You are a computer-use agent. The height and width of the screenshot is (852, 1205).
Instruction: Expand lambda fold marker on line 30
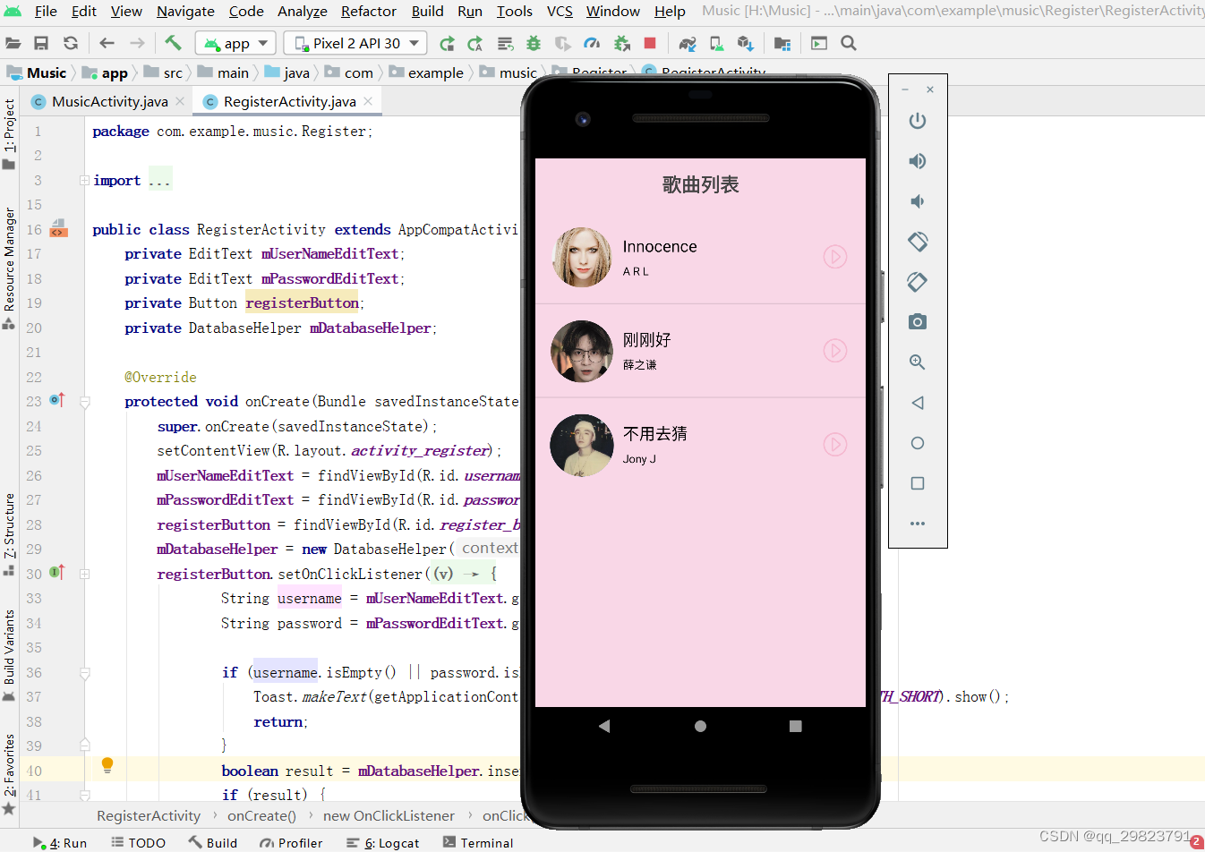[x=84, y=574]
